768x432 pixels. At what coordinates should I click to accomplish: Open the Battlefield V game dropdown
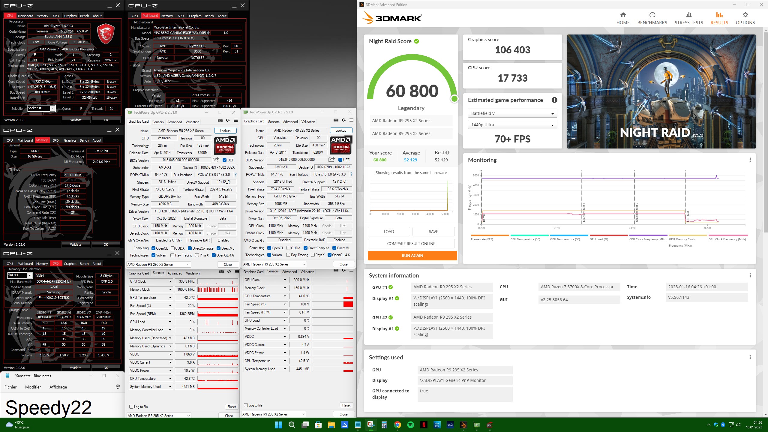click(512, 113)
